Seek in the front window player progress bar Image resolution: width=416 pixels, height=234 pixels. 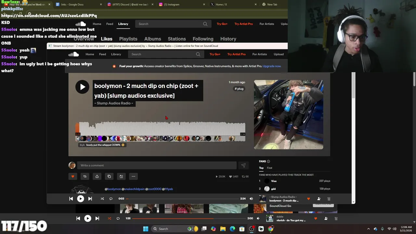[182, 199]
